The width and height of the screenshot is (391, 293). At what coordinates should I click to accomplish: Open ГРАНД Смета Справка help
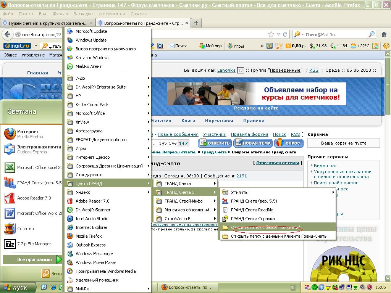(278, 219)
